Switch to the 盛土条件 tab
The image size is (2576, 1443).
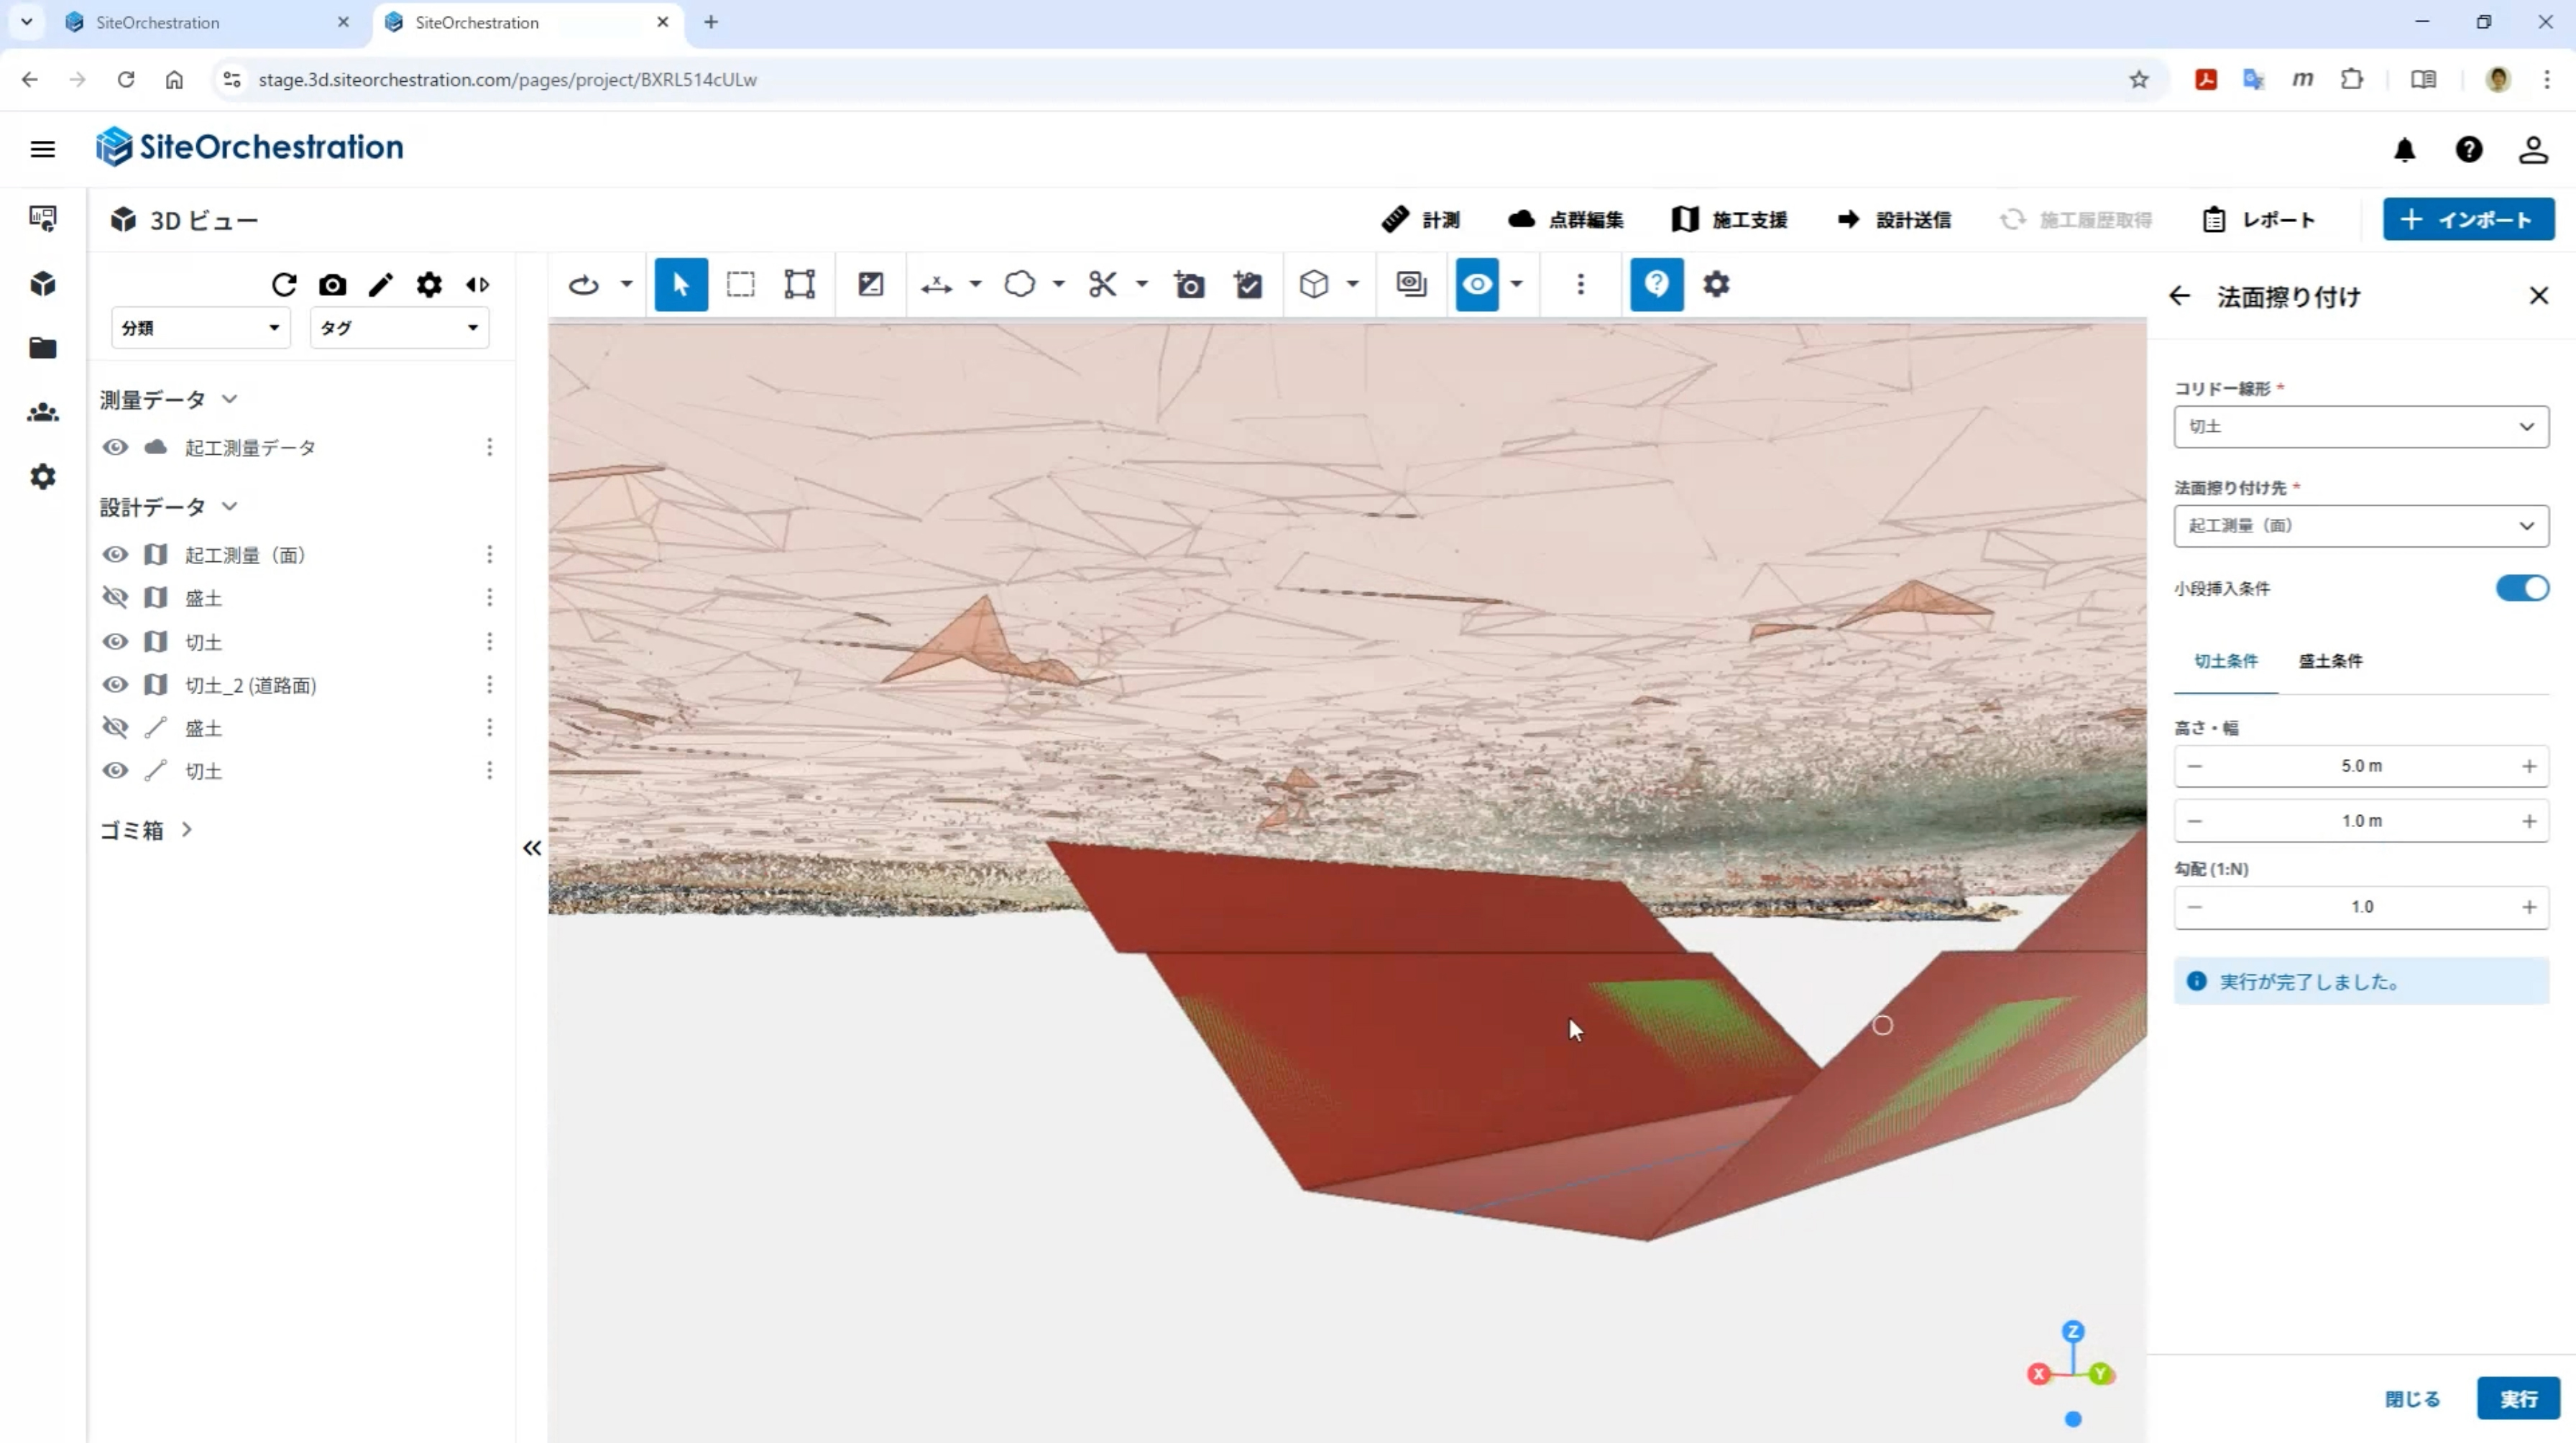click(2329, 661)
